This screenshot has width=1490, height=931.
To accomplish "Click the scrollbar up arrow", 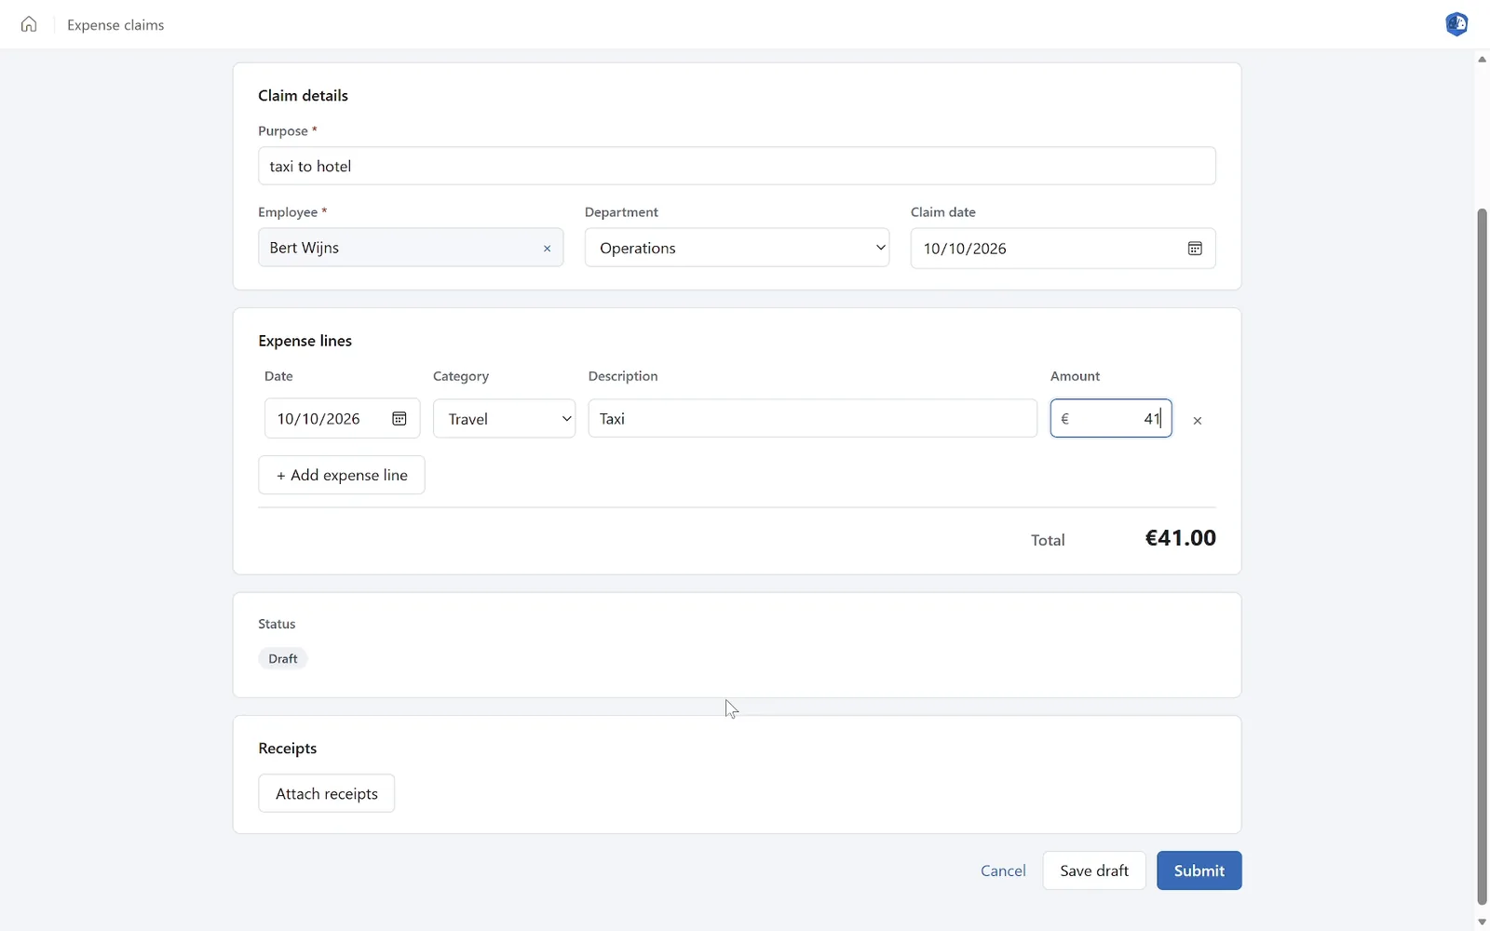I will tap(1482, 60).
